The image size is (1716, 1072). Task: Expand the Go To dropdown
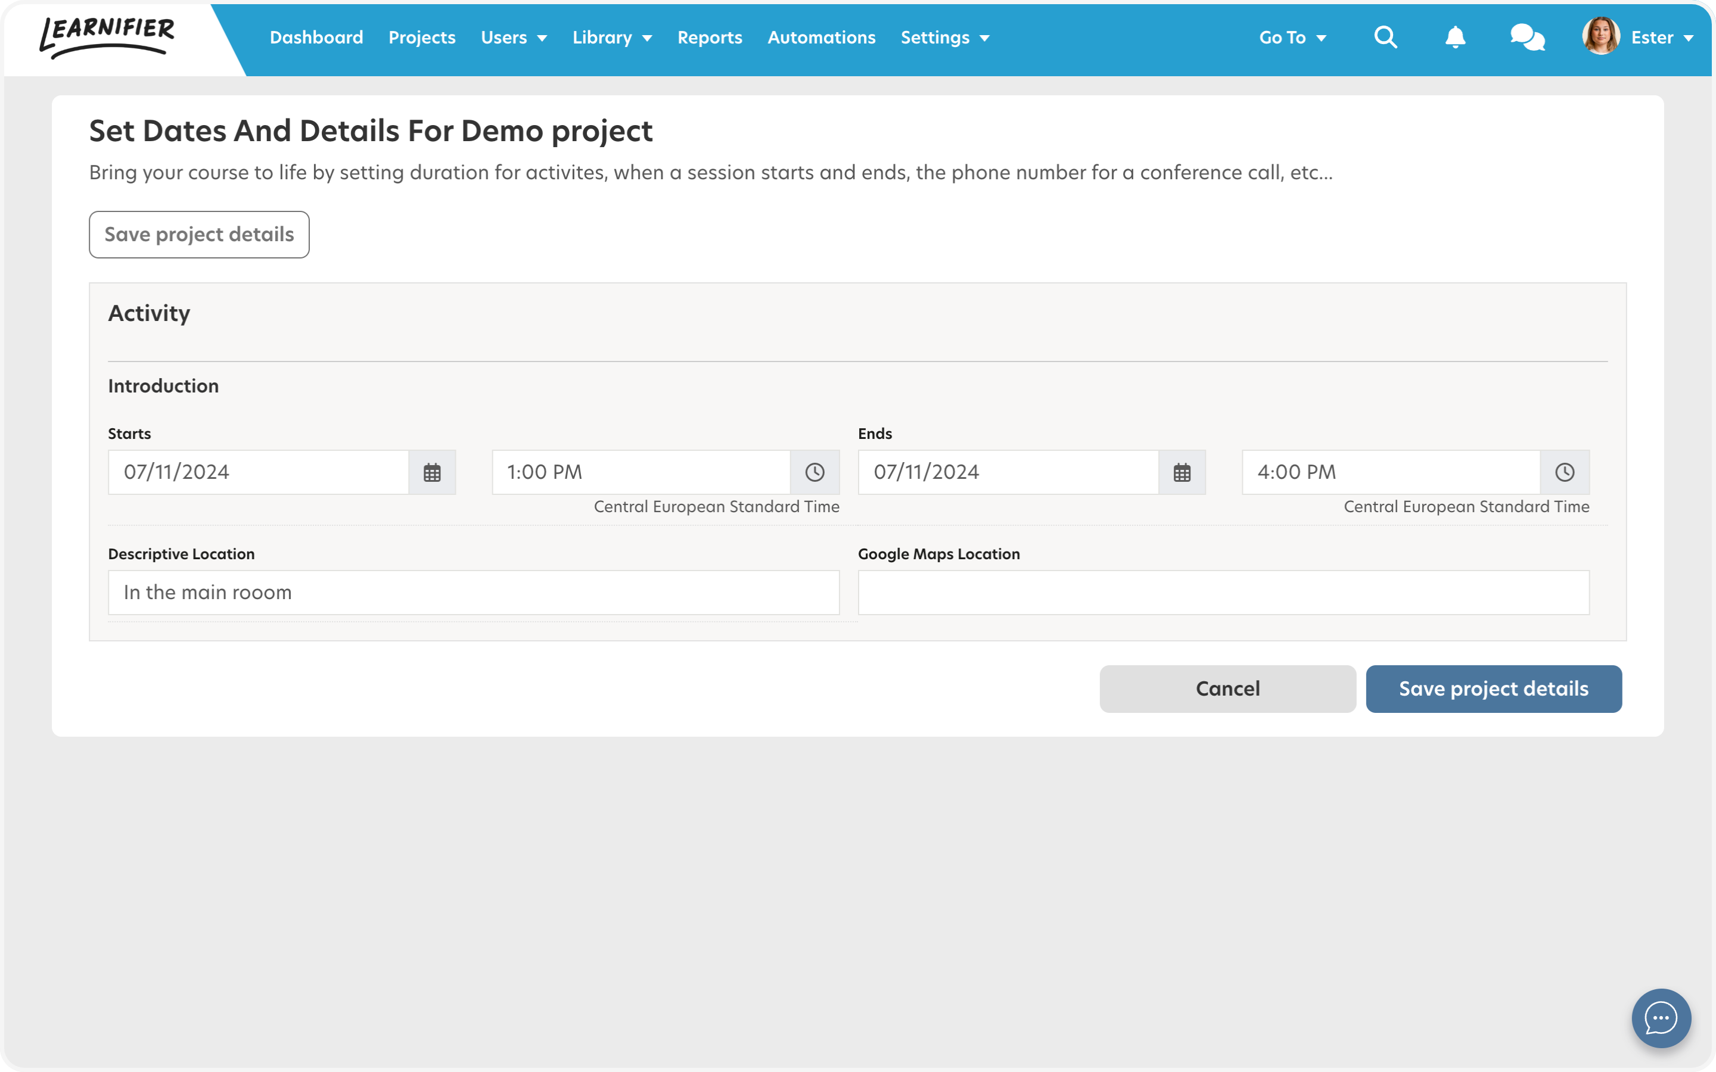point(1293,38)
